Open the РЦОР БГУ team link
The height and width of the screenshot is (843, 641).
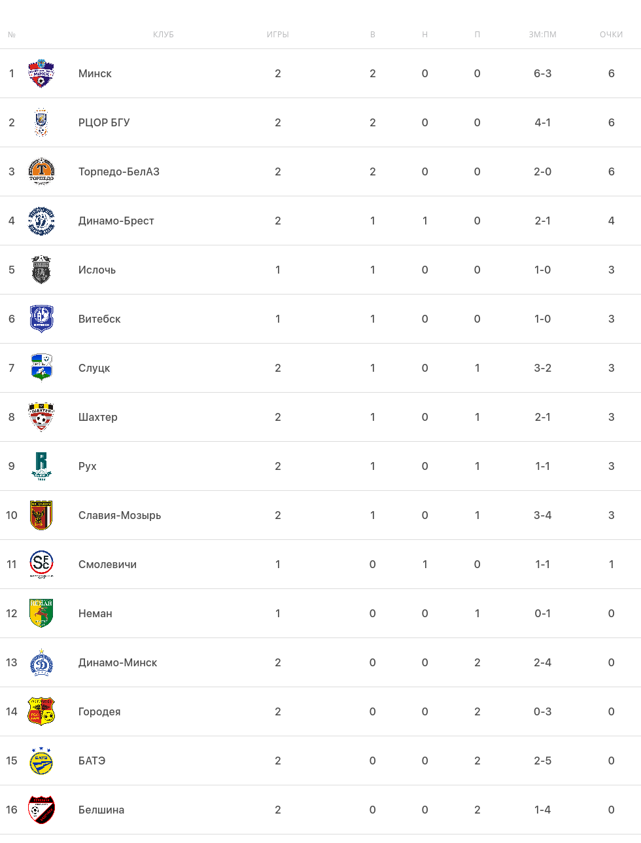click(x=104, y=122)
